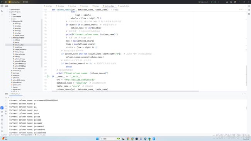Open Search Everywhere magnifier

[x=231, y=2]
